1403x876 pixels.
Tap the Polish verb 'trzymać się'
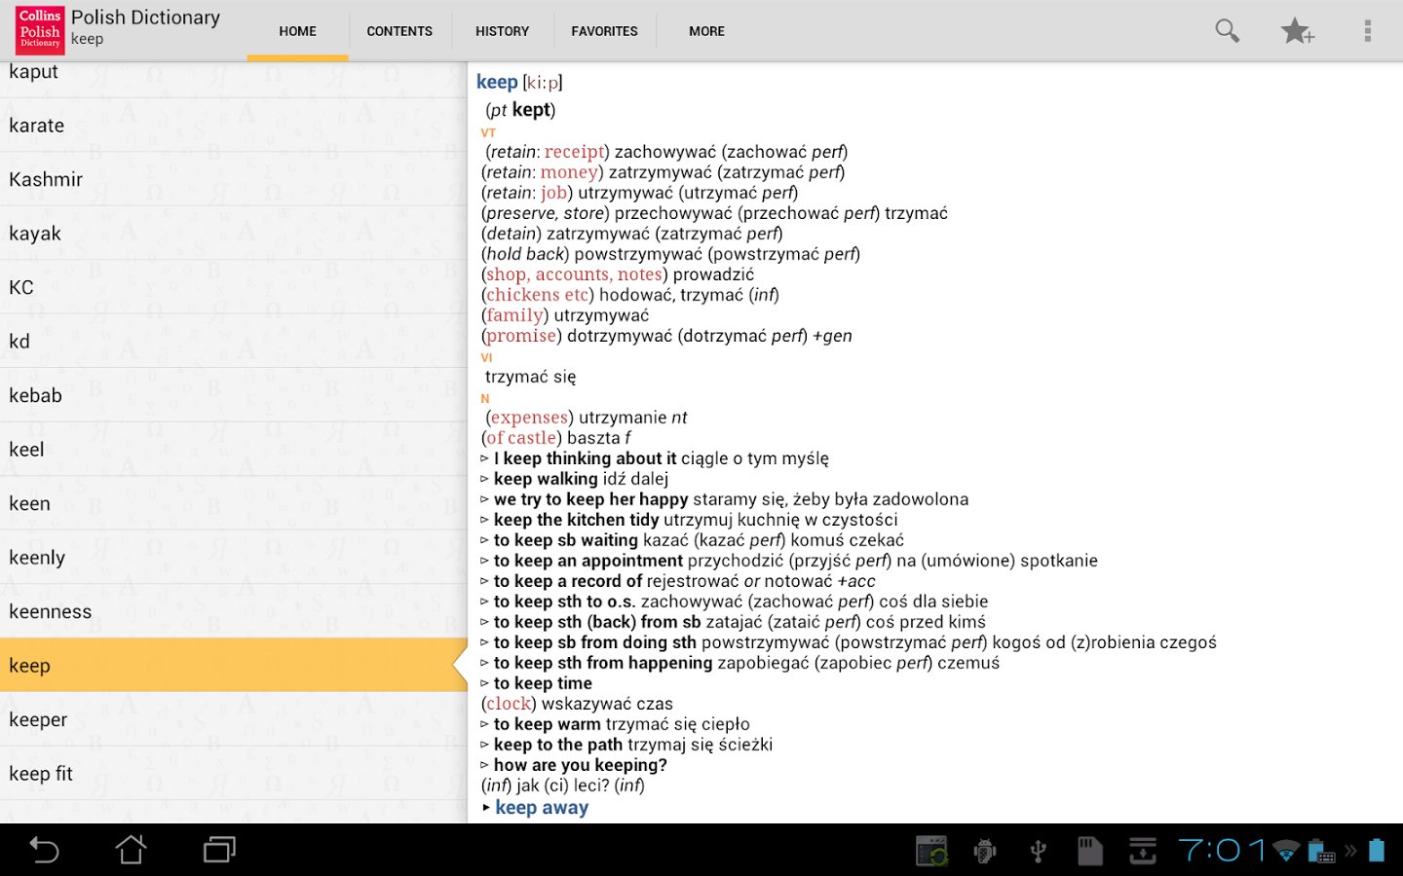tap(531, 377)
